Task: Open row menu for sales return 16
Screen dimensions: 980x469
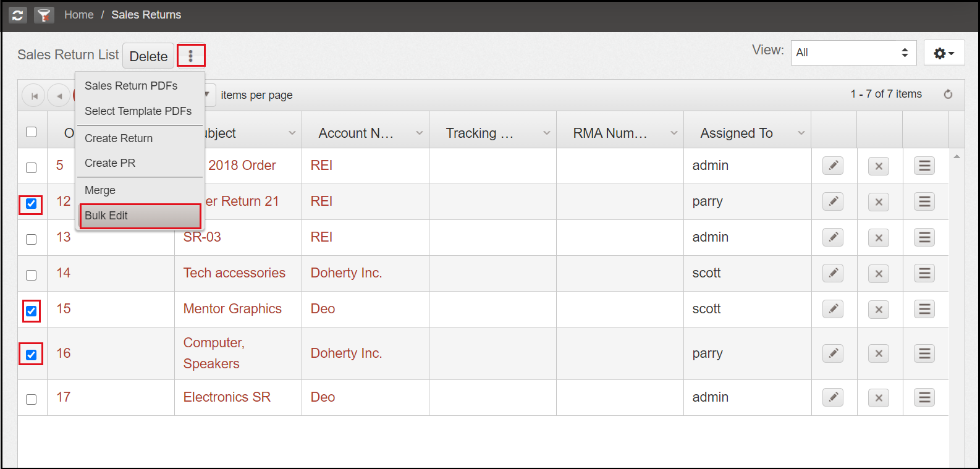Action: (924, 353)
